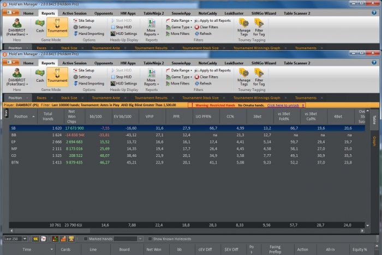Click the yellow rewind arrows icon
382x255 pixels.
point(35,239)
